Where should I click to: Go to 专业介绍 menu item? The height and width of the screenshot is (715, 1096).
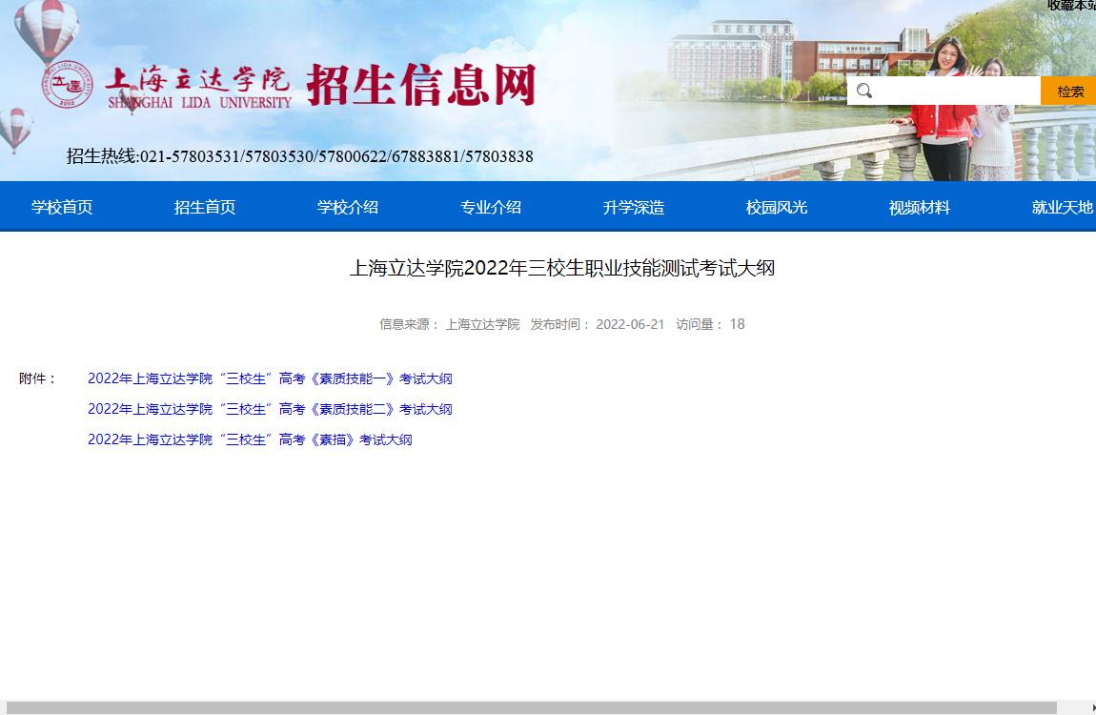491,207
